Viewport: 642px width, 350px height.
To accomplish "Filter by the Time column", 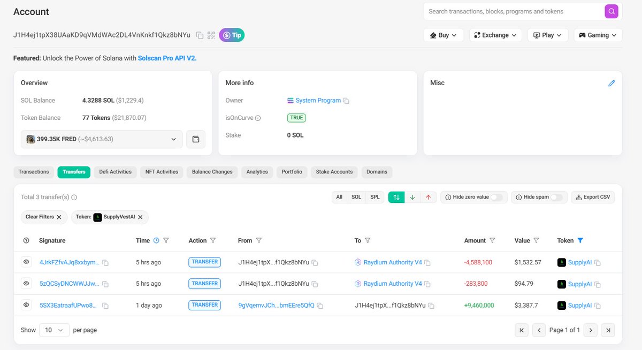I will (x=166, y=241).
